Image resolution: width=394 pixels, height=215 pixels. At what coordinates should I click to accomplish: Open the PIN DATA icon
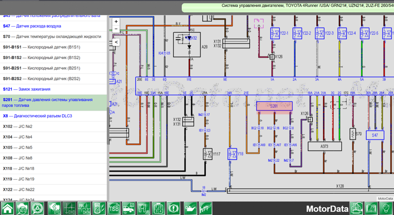point(84,209)
